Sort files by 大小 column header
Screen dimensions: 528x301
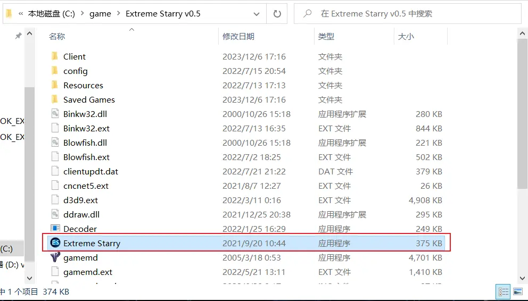coord(406,36)
